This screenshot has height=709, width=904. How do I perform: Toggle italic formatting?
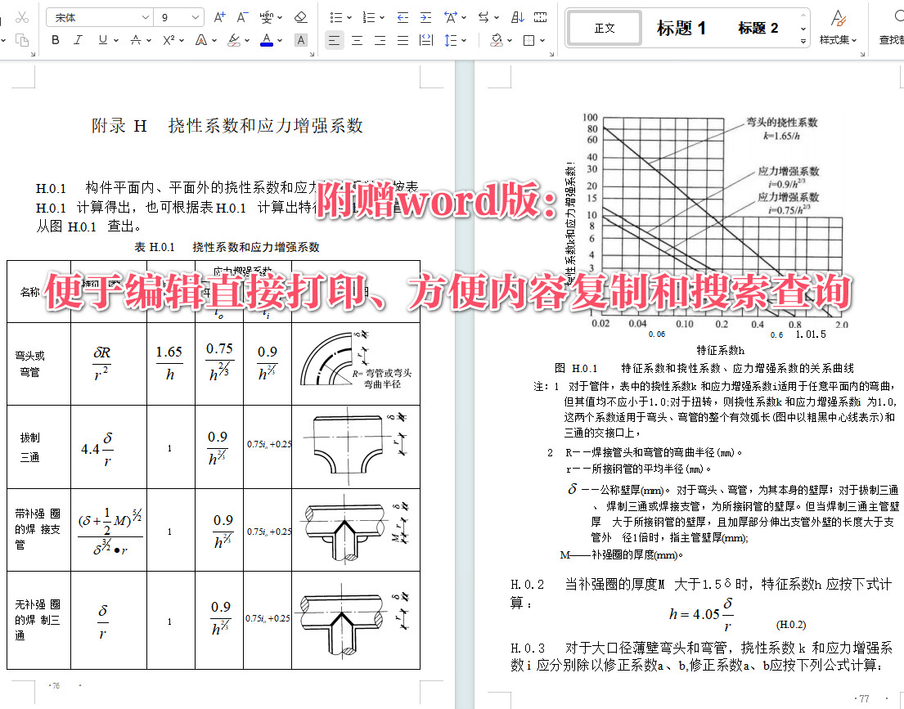[78, 39]
